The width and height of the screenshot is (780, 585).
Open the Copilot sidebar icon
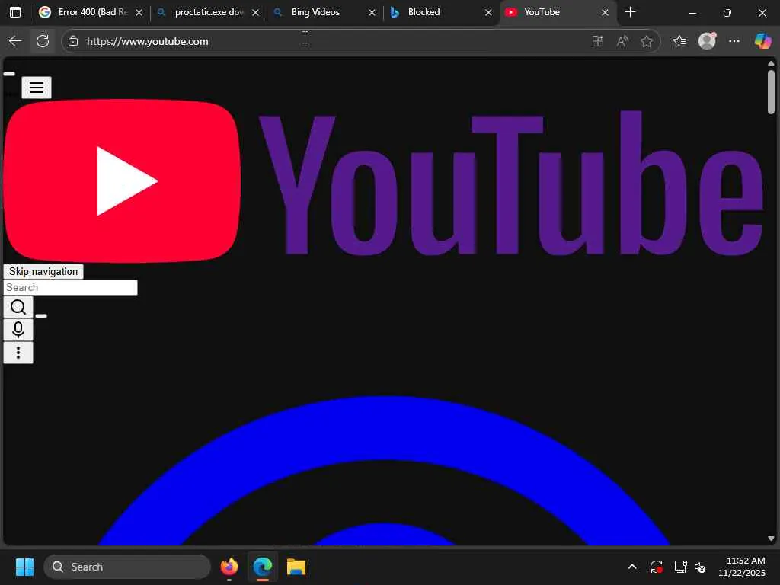tap(762, 41)
